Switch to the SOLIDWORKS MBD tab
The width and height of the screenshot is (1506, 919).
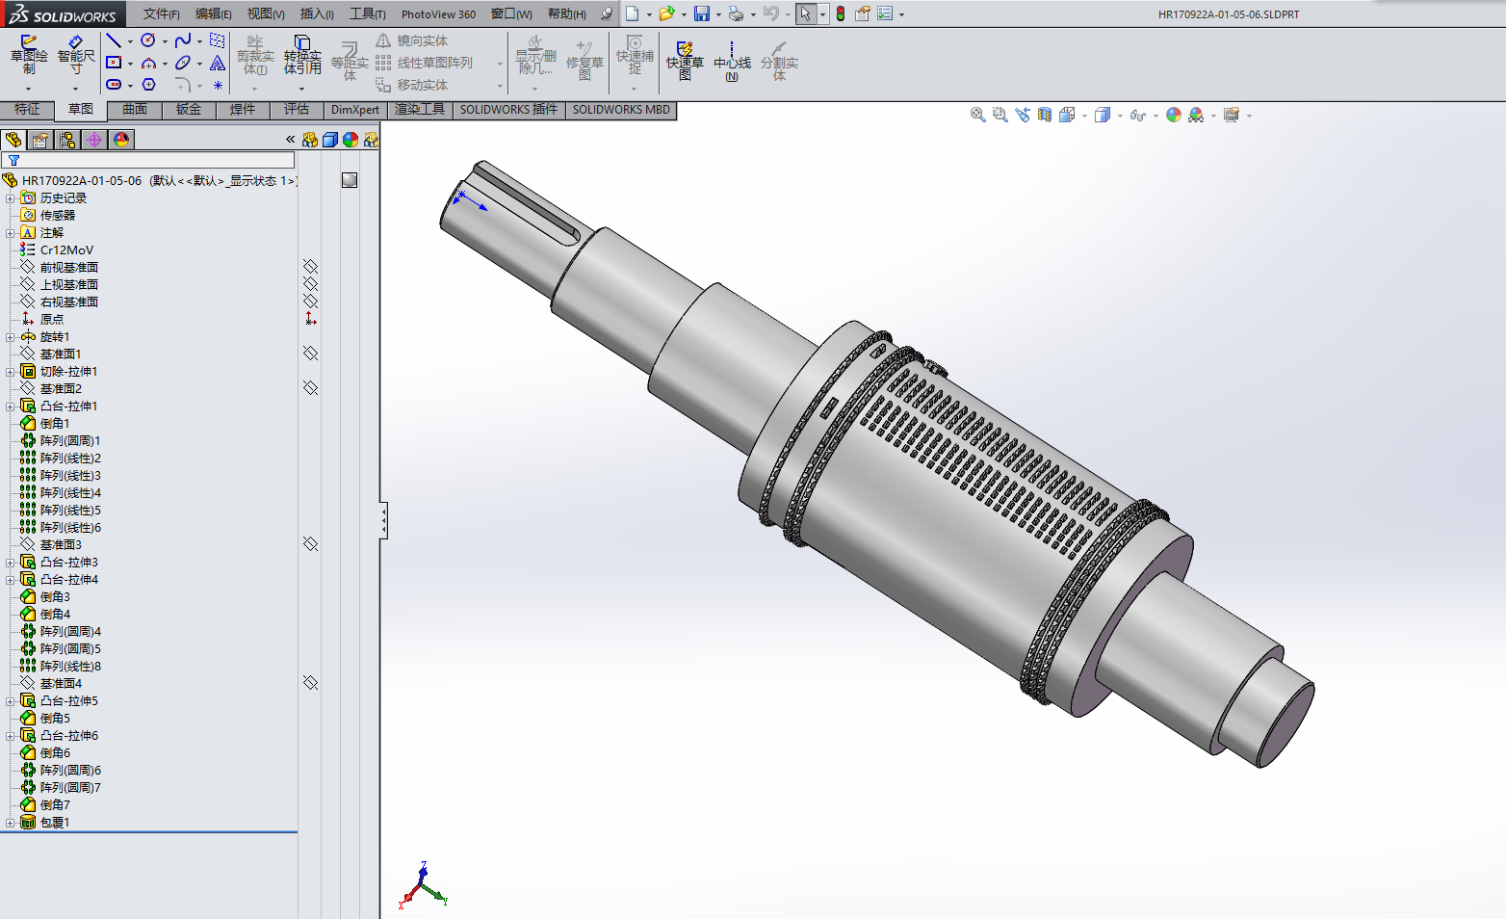pos(621,110)
